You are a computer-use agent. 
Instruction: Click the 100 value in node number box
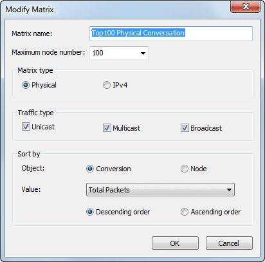pos(98,53)
